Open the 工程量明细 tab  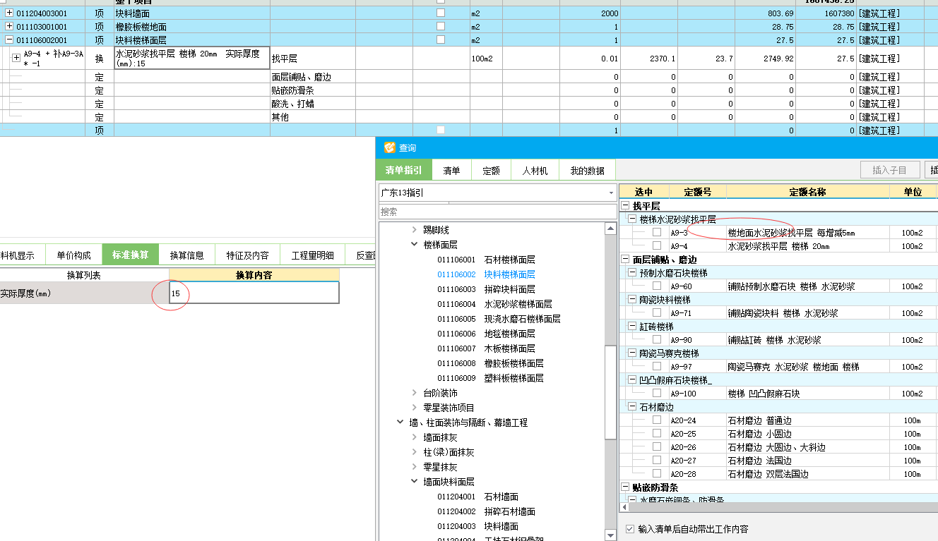click(x=313, y=255)
